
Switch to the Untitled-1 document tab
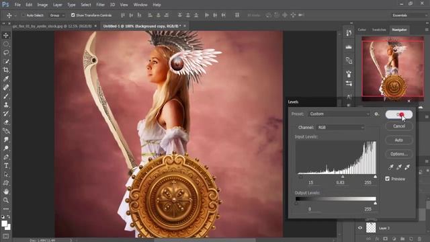(x=142, y=26)
